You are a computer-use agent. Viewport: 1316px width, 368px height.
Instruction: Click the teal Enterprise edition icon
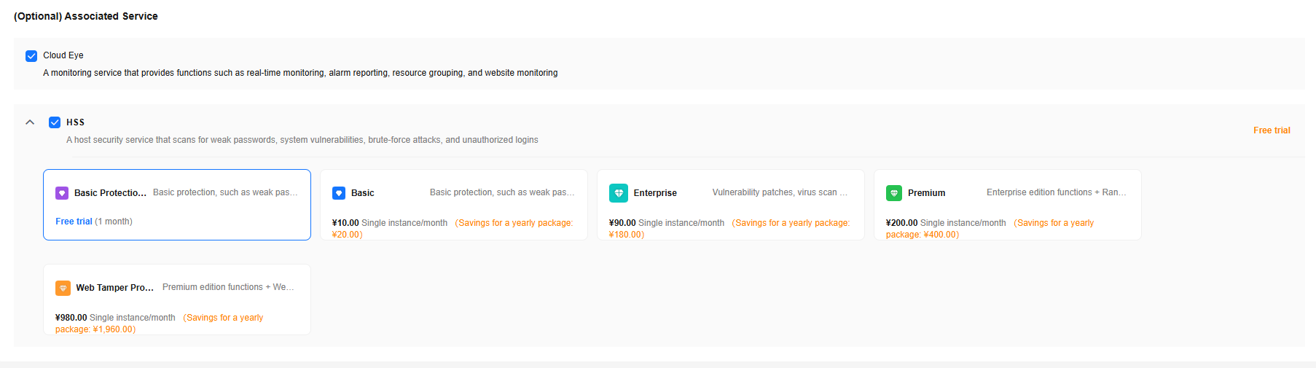619,193
